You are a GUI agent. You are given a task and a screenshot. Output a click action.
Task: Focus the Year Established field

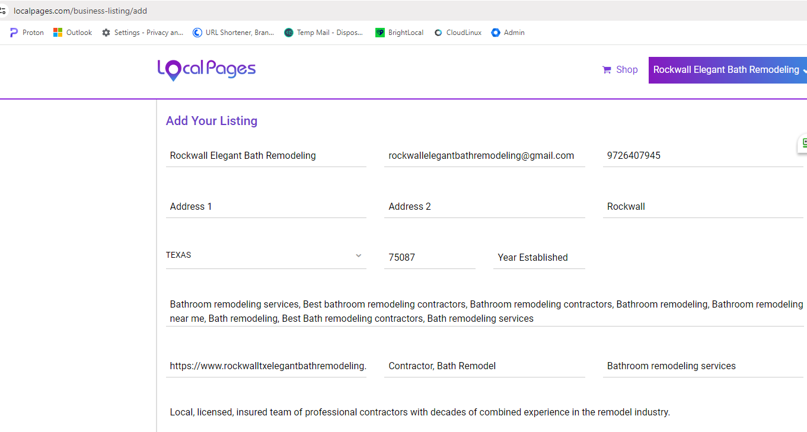(539, 258)
